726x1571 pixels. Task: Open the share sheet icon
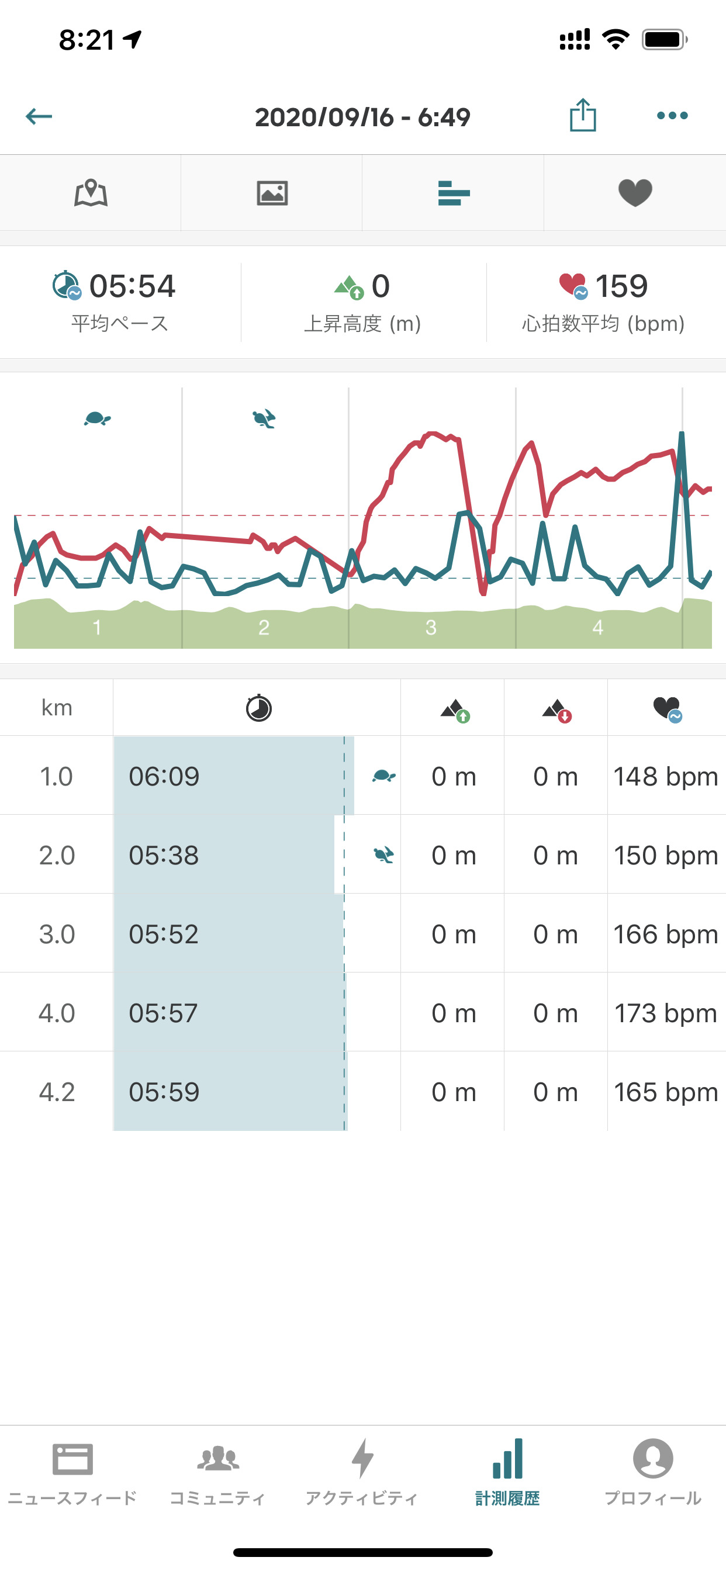tap(583, 115)
